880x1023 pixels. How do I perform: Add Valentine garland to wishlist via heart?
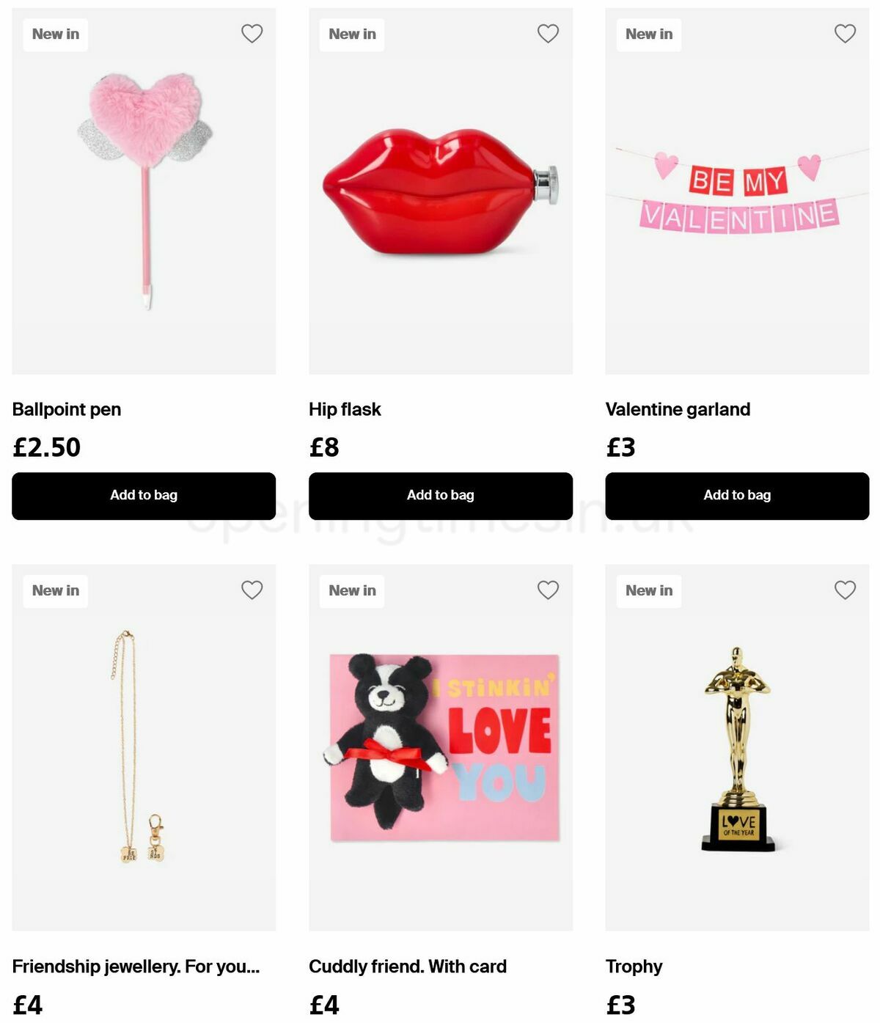point(845,34)
